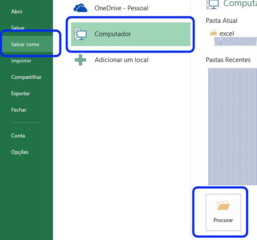
Task: Click the computer icon in the header
Action: [213, 4]
